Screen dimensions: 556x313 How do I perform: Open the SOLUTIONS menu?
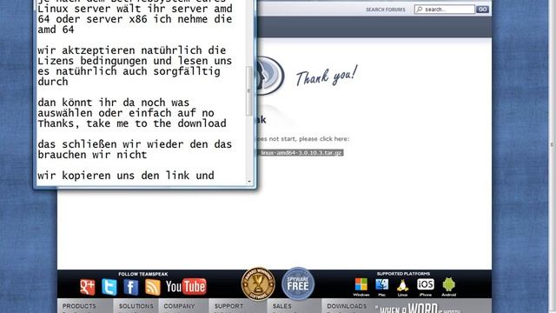pyautogui.click(x=136, y=306)
